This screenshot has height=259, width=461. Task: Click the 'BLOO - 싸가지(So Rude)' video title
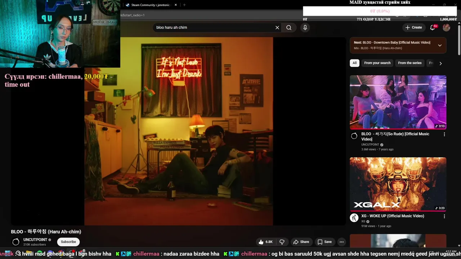pos(395,136)
